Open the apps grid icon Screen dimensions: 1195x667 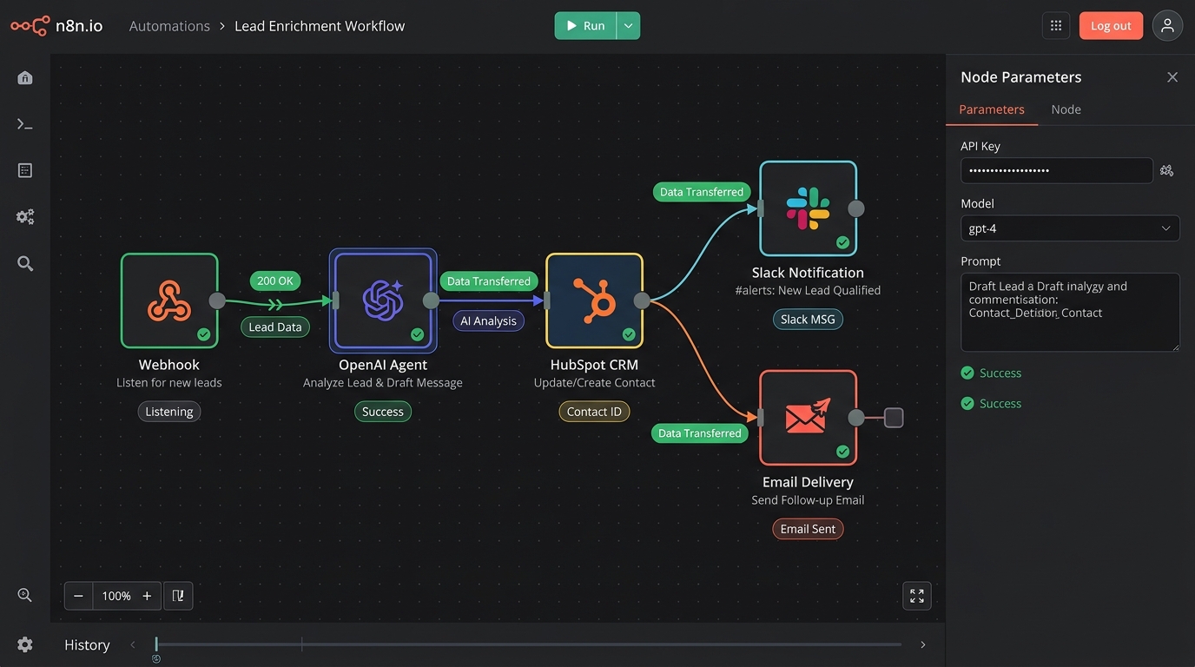point(1056,25)
